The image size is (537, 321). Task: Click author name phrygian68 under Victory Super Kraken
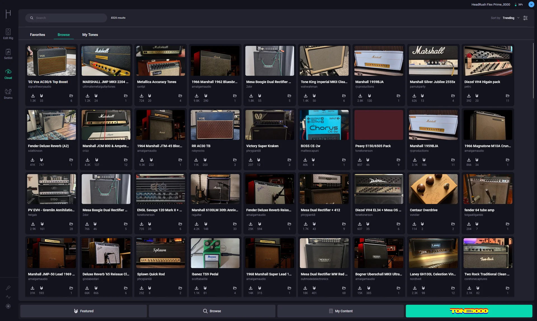coord(253,151)
